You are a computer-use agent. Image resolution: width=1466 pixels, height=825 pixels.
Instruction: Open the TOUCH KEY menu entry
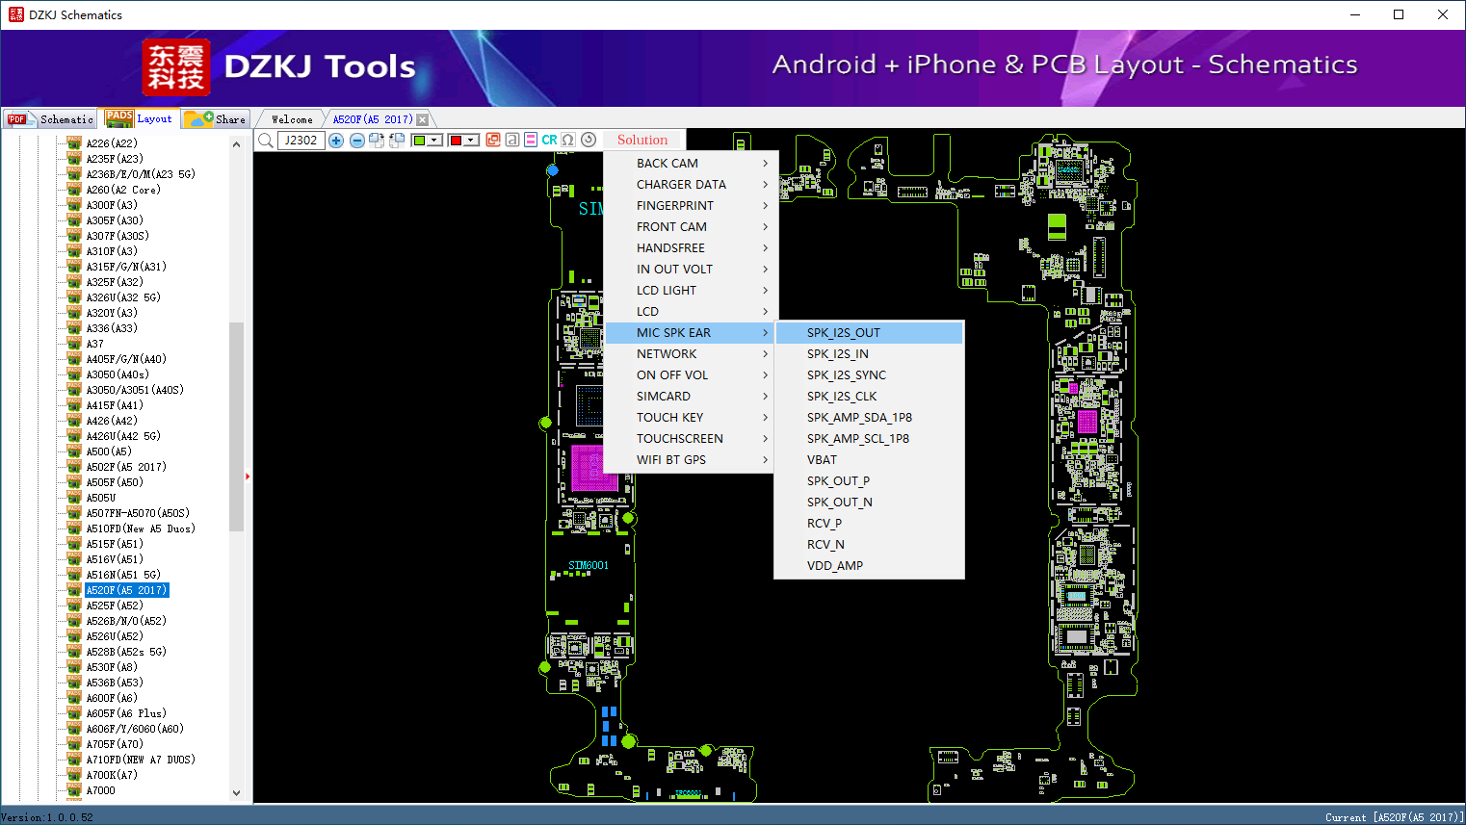click(692, 418)
